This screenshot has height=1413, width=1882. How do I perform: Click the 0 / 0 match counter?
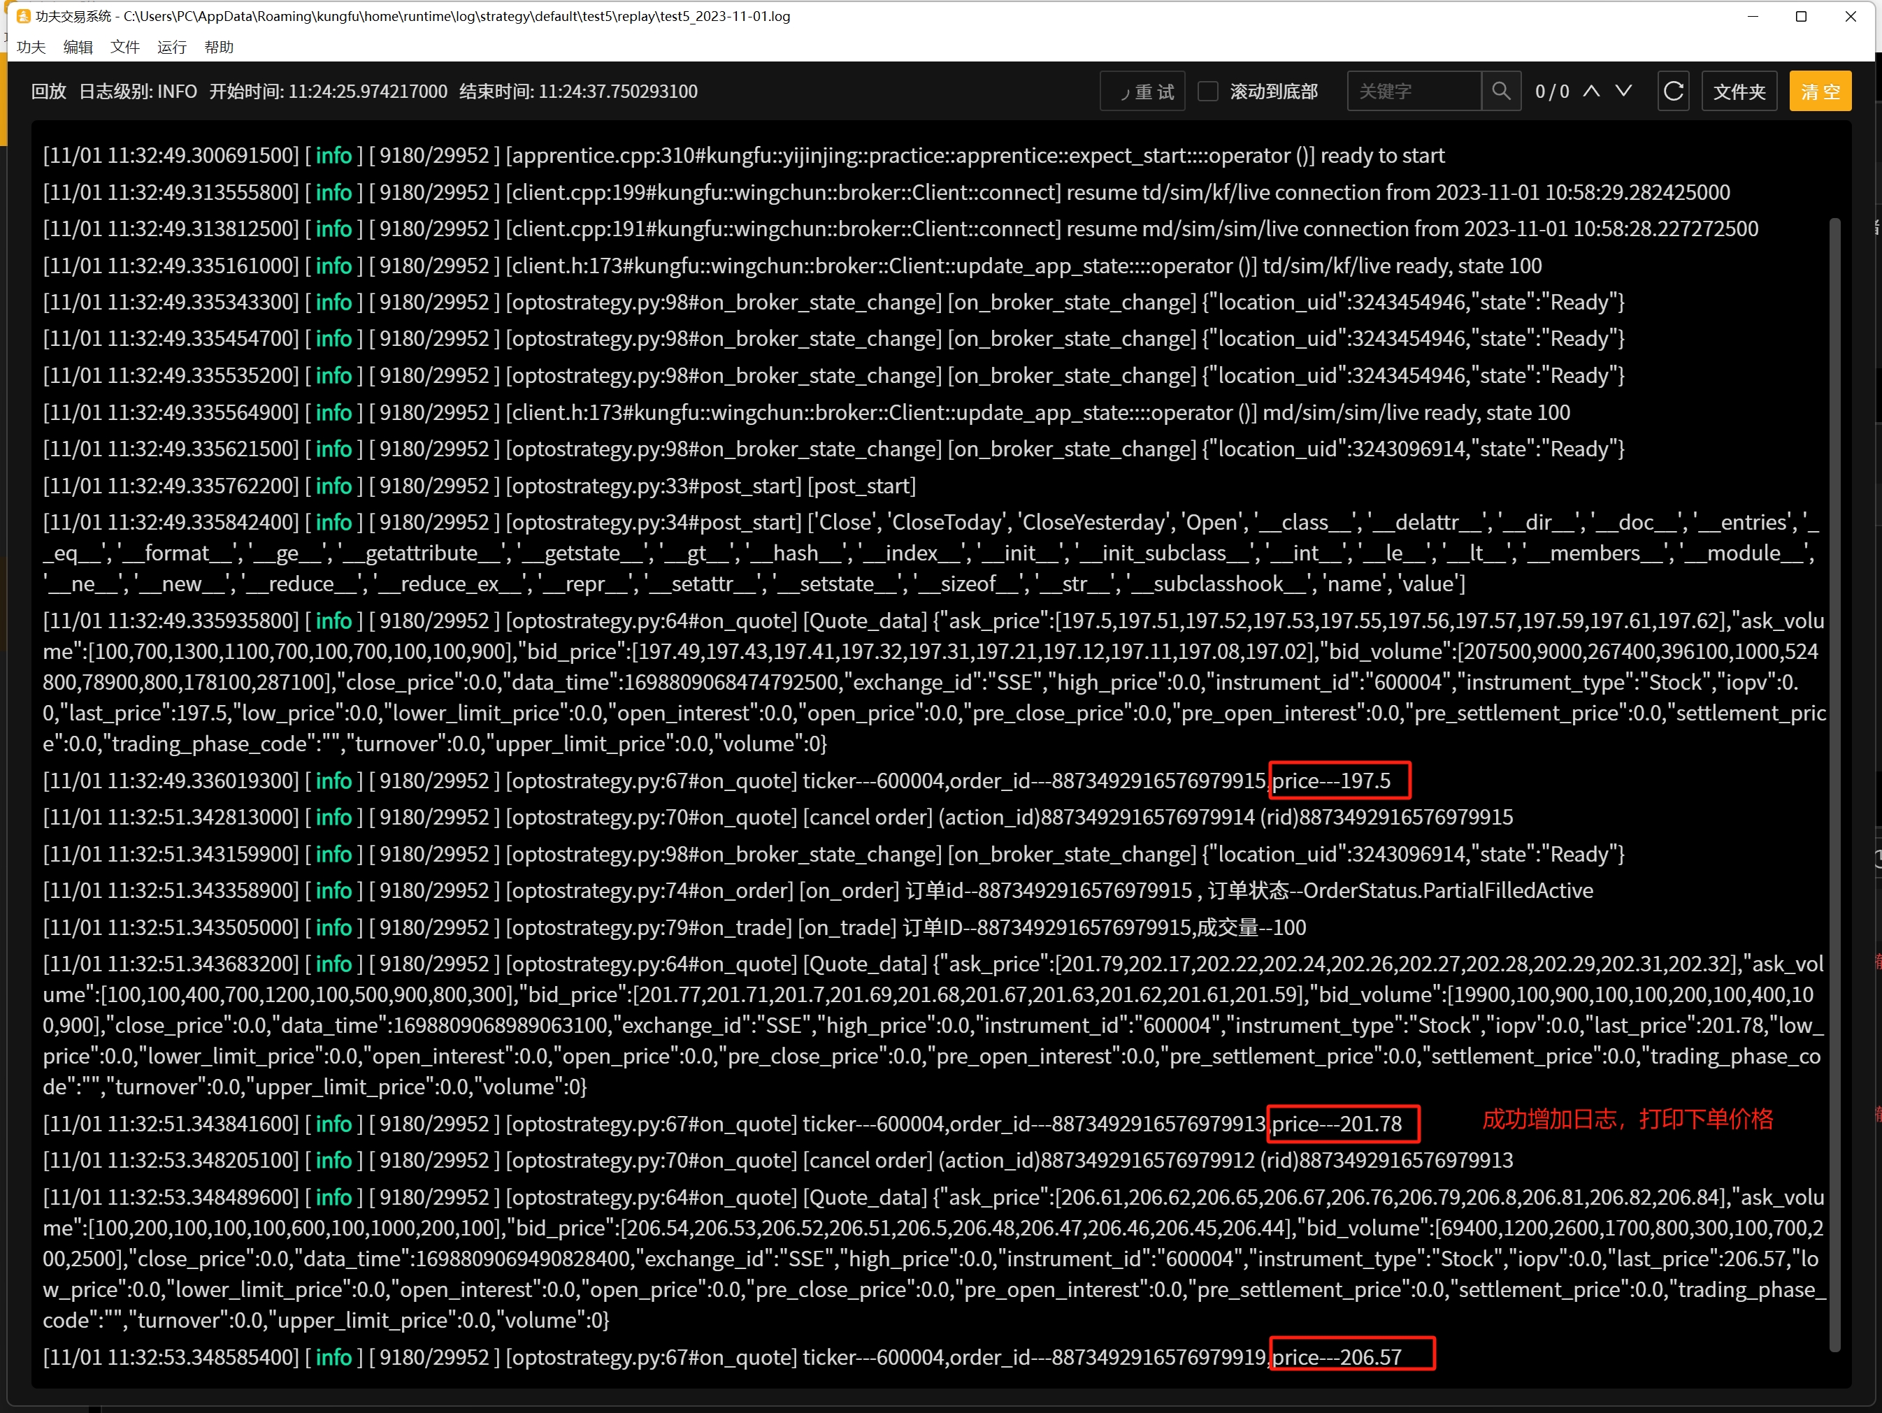point(1552,92)
